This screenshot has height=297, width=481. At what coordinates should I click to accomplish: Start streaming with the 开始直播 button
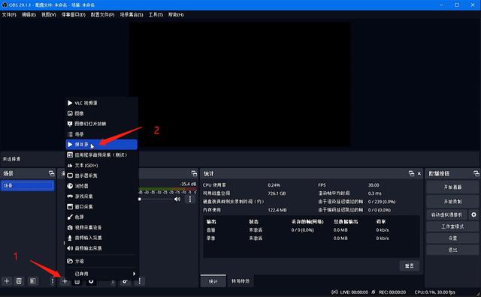tap(452, 187)
